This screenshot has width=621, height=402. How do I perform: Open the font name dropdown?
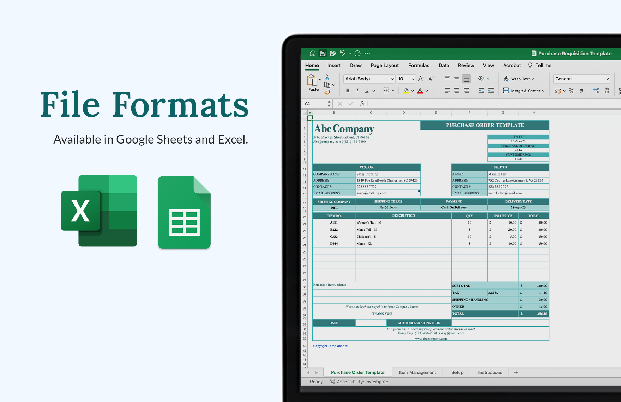pos(393,79)
